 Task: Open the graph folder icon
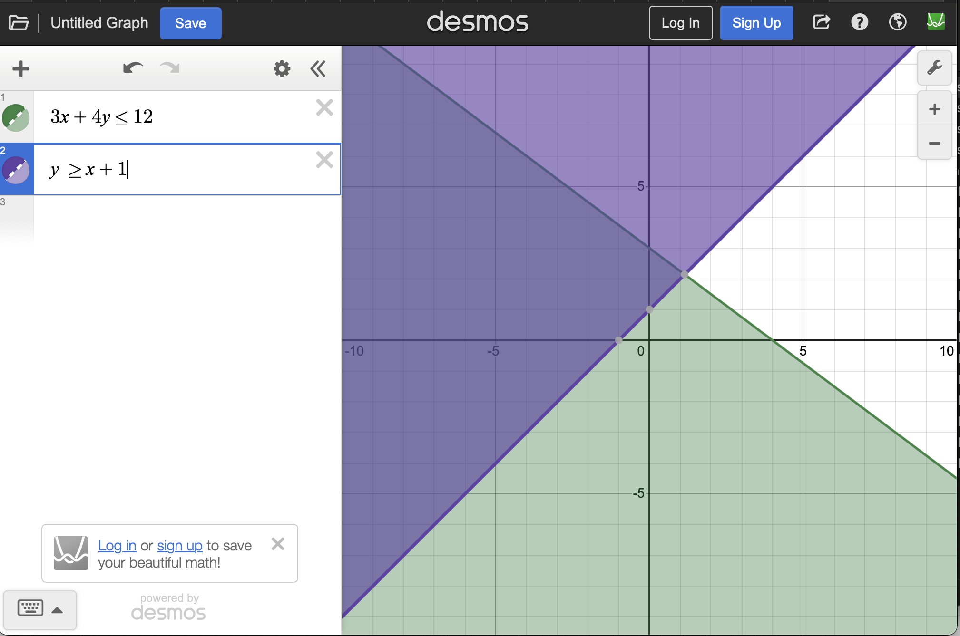coord(19,23)
